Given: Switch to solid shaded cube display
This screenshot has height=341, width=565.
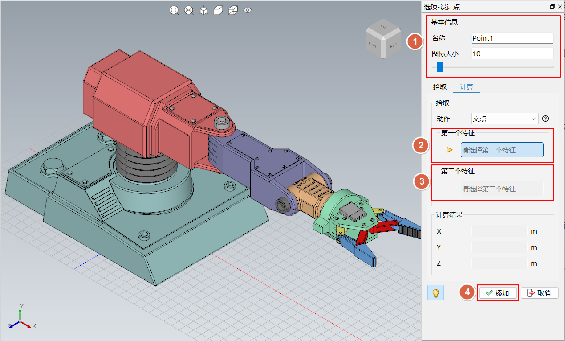Looking at the screenshot, I should [x=218, y=10].
